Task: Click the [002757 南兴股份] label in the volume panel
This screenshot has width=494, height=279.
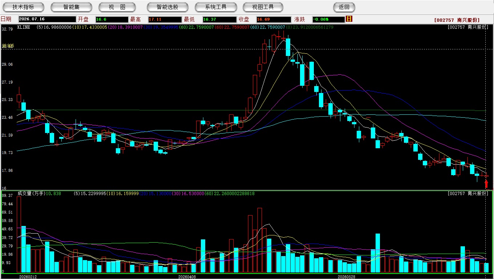Action: point(468,194)
